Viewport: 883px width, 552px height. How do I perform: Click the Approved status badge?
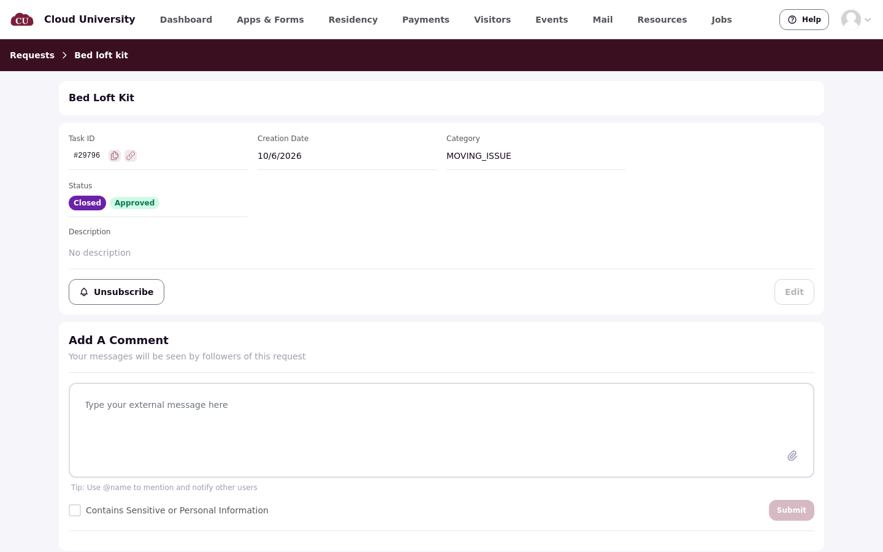pos(134,203)
